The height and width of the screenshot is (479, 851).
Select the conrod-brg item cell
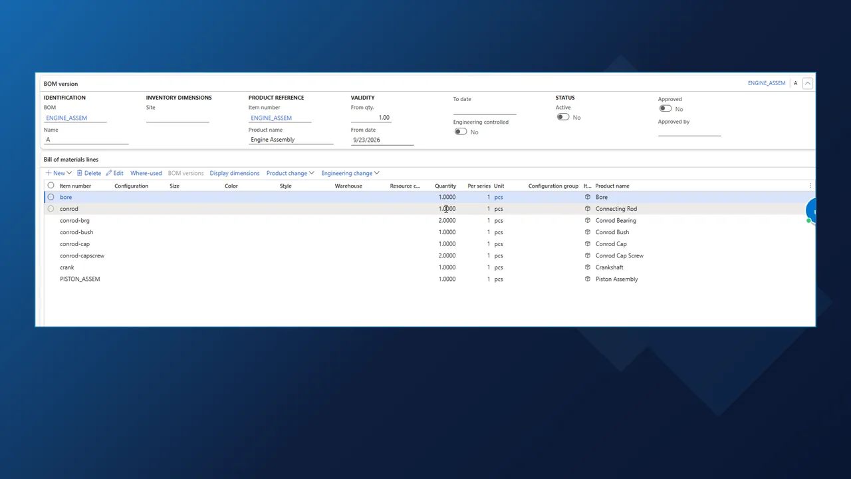(74, 220)
